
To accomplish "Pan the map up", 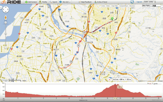I will pyautogui.click(x=6, y=7).
